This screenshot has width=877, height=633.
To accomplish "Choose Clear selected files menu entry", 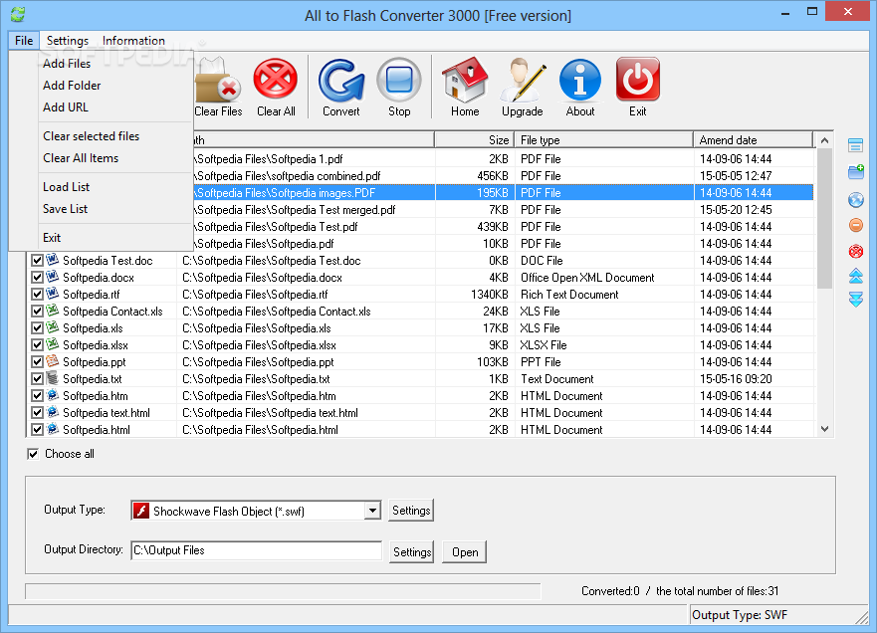I will click(x=92, y=136).
